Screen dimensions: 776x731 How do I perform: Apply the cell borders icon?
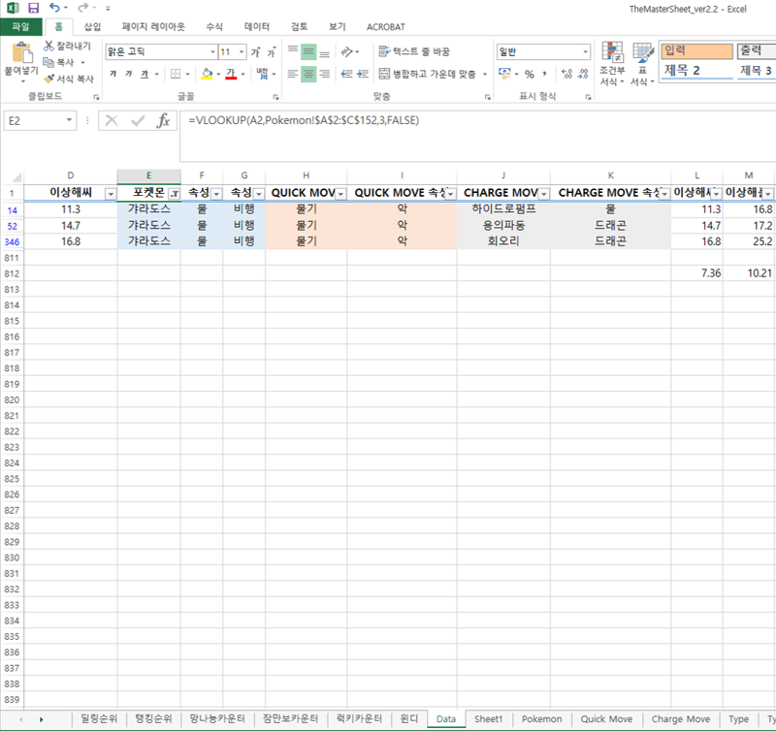click(176, 74)
